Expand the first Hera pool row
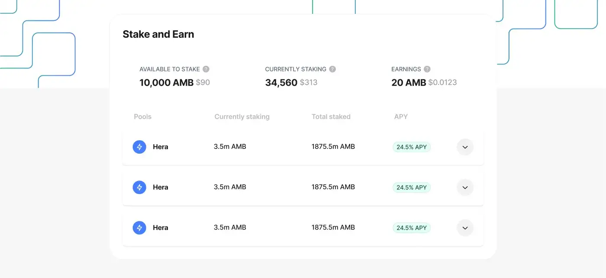This screenshot has width=606, height=278. [x=465, y=147]
